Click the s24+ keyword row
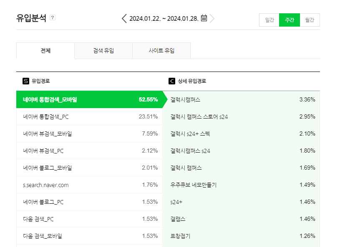 pos(241,202)
